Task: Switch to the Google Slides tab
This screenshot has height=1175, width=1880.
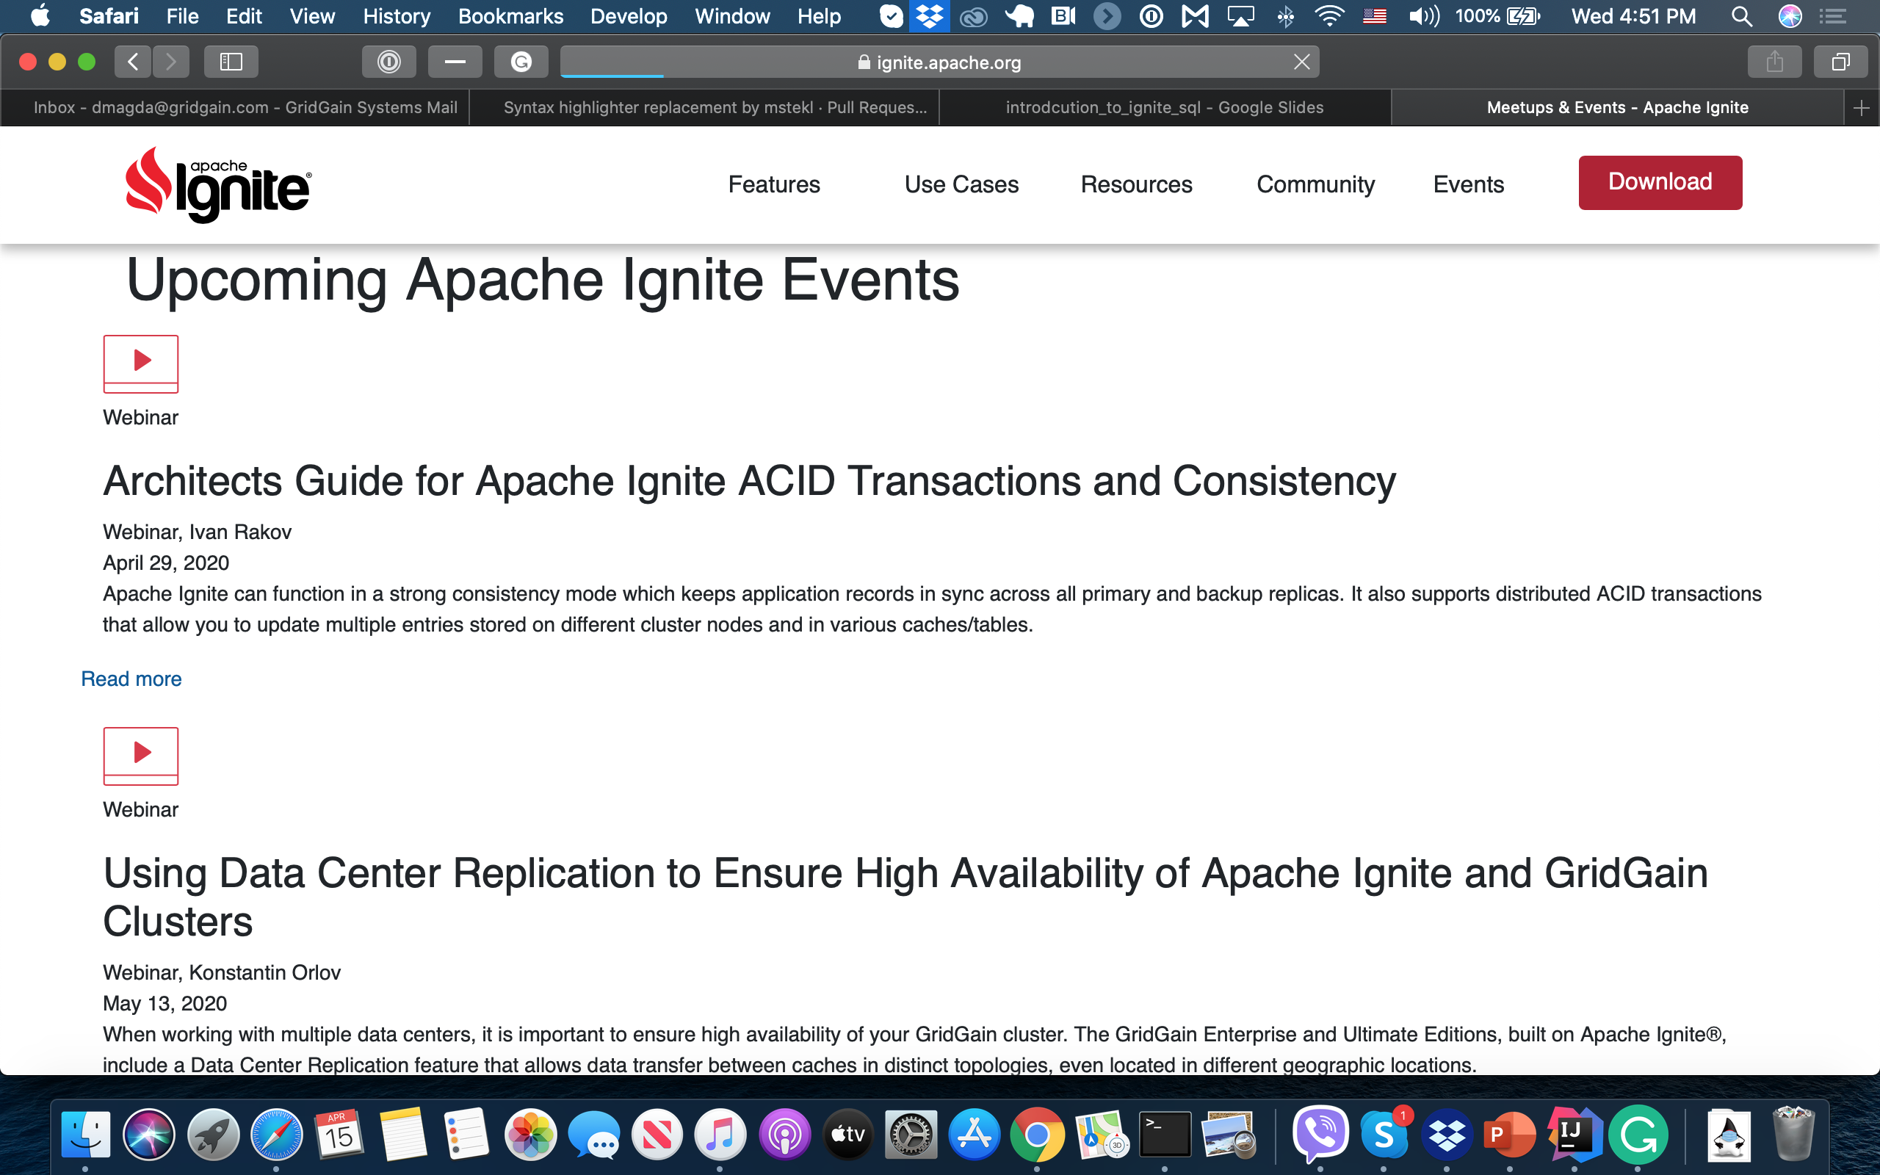Action: [1164, 108]
